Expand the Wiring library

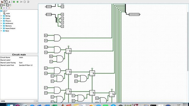(x=1, y=16)
